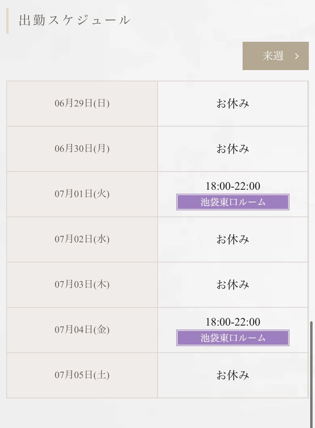Click お休み for 06月30日
315x428 pixels.
point(233,149)
